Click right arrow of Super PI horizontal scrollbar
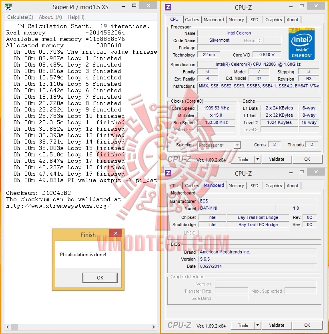Screen dimensions: 329x334 [x=154, y=327]
